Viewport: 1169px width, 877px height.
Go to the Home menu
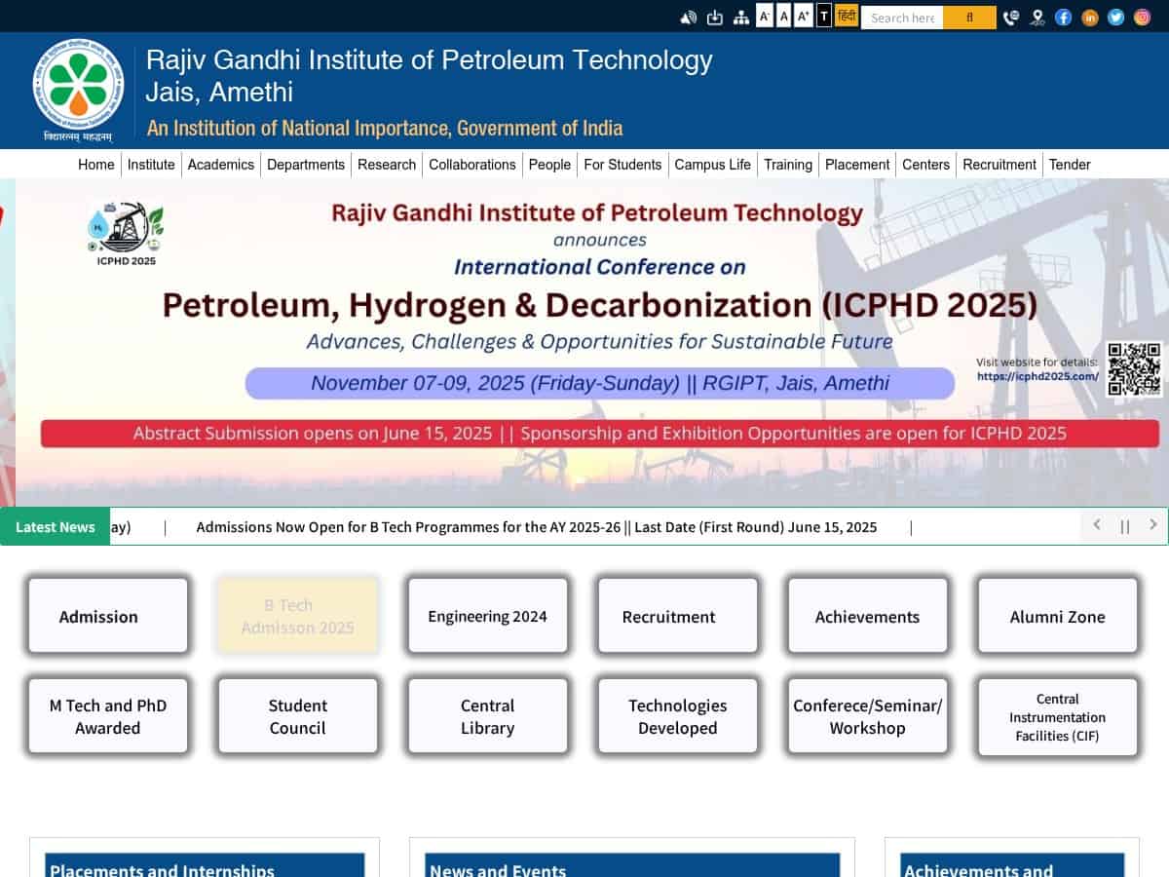[96, 165]
